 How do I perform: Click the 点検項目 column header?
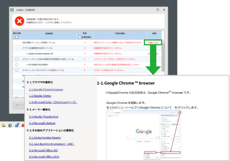tap(49, 34)
